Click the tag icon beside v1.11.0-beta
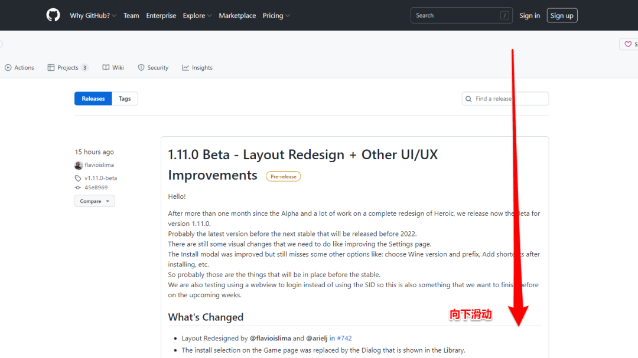This screenshot has height=358, width=638. point(78,178)
